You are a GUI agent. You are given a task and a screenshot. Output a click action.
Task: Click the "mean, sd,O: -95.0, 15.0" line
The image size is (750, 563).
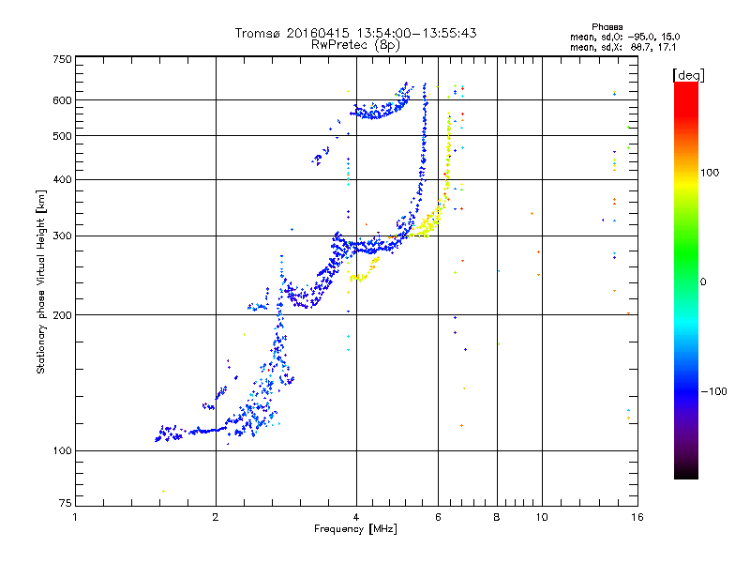pos(624,37)
